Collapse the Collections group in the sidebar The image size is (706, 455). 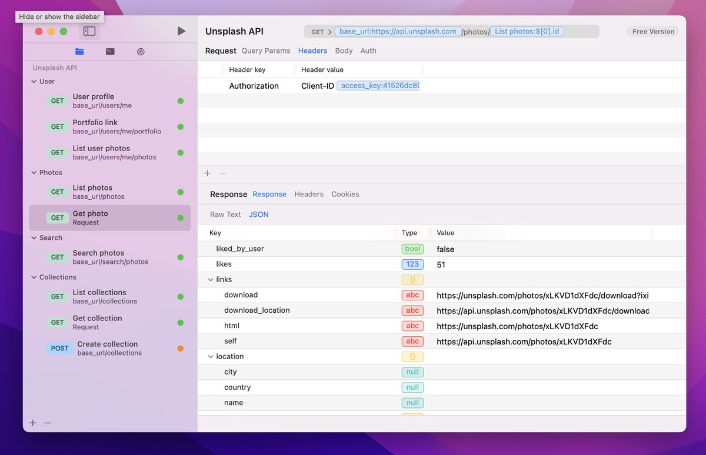click(x=34, y=277)
